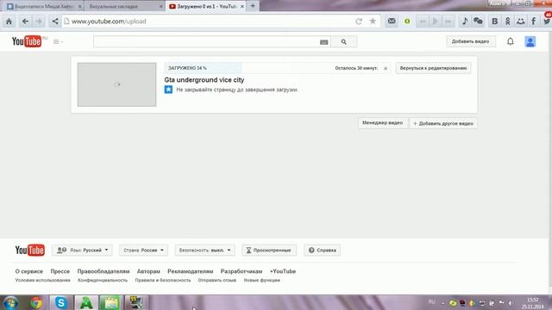Open Skype from the taskbar
Image resolution: width=552 pixels, height=310 pixels.
(61, 302)
